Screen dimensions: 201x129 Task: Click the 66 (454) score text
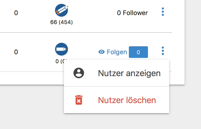click(x=62, y=22)
